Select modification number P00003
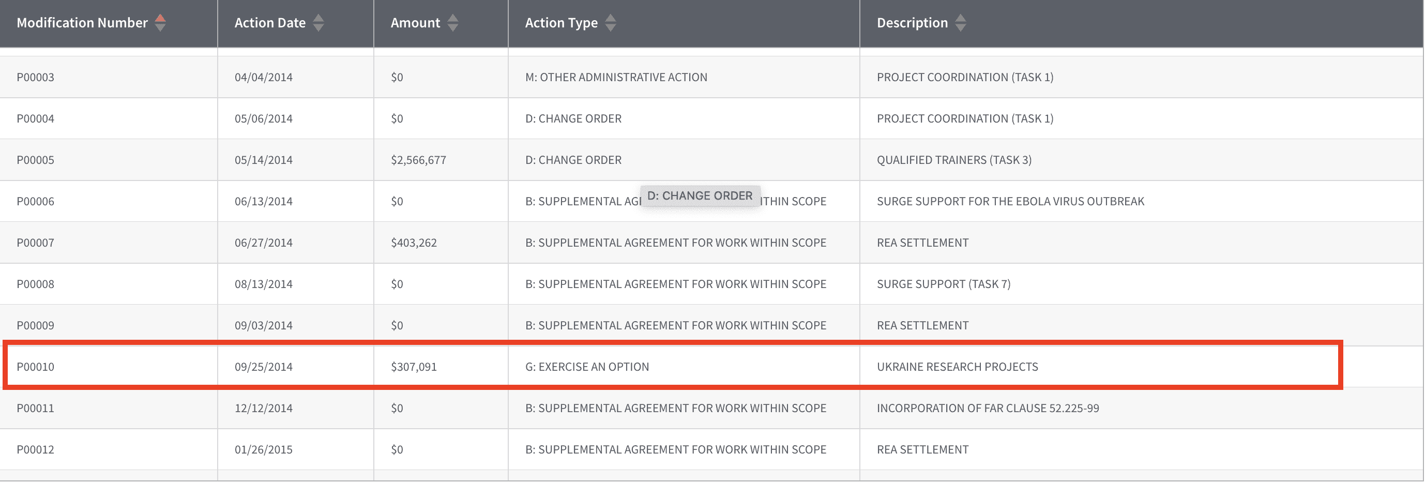The width and height of the screenshot is (1425, 483). pyautogui.click(x=35, y=78)
